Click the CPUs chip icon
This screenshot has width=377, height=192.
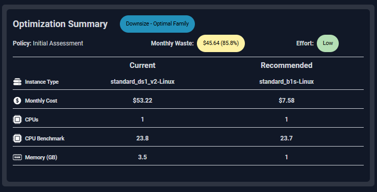click(x=17, y=119)
